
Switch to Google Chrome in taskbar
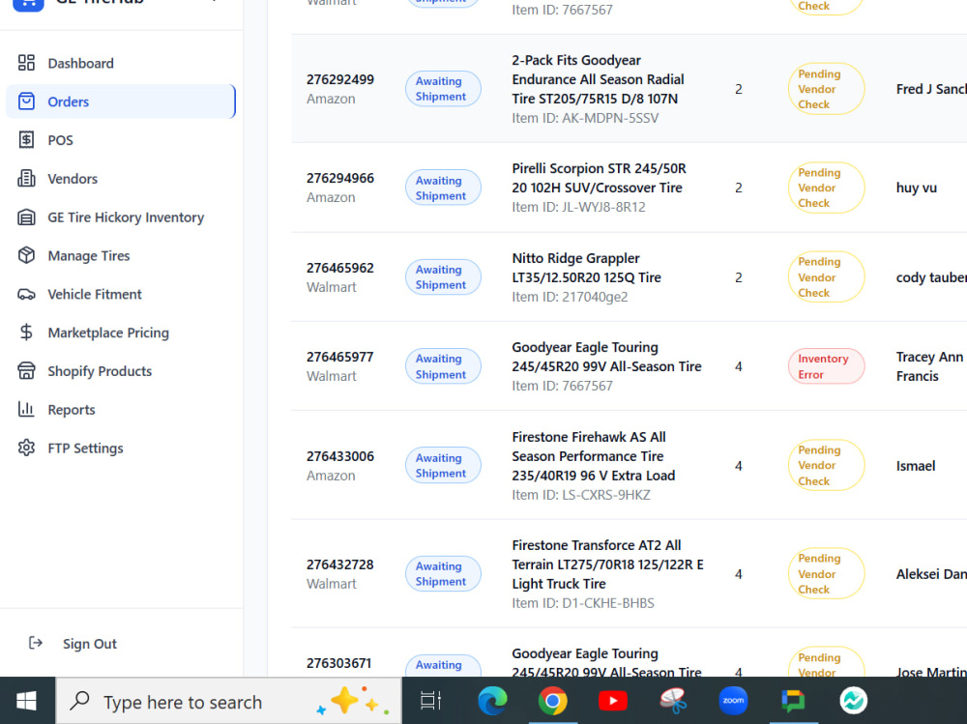(552, 701)
